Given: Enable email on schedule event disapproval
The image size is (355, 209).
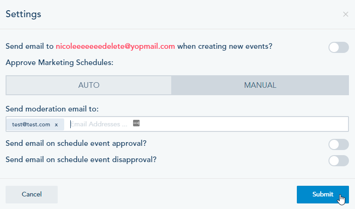Looking at the screenshot, I should point(339,161).
